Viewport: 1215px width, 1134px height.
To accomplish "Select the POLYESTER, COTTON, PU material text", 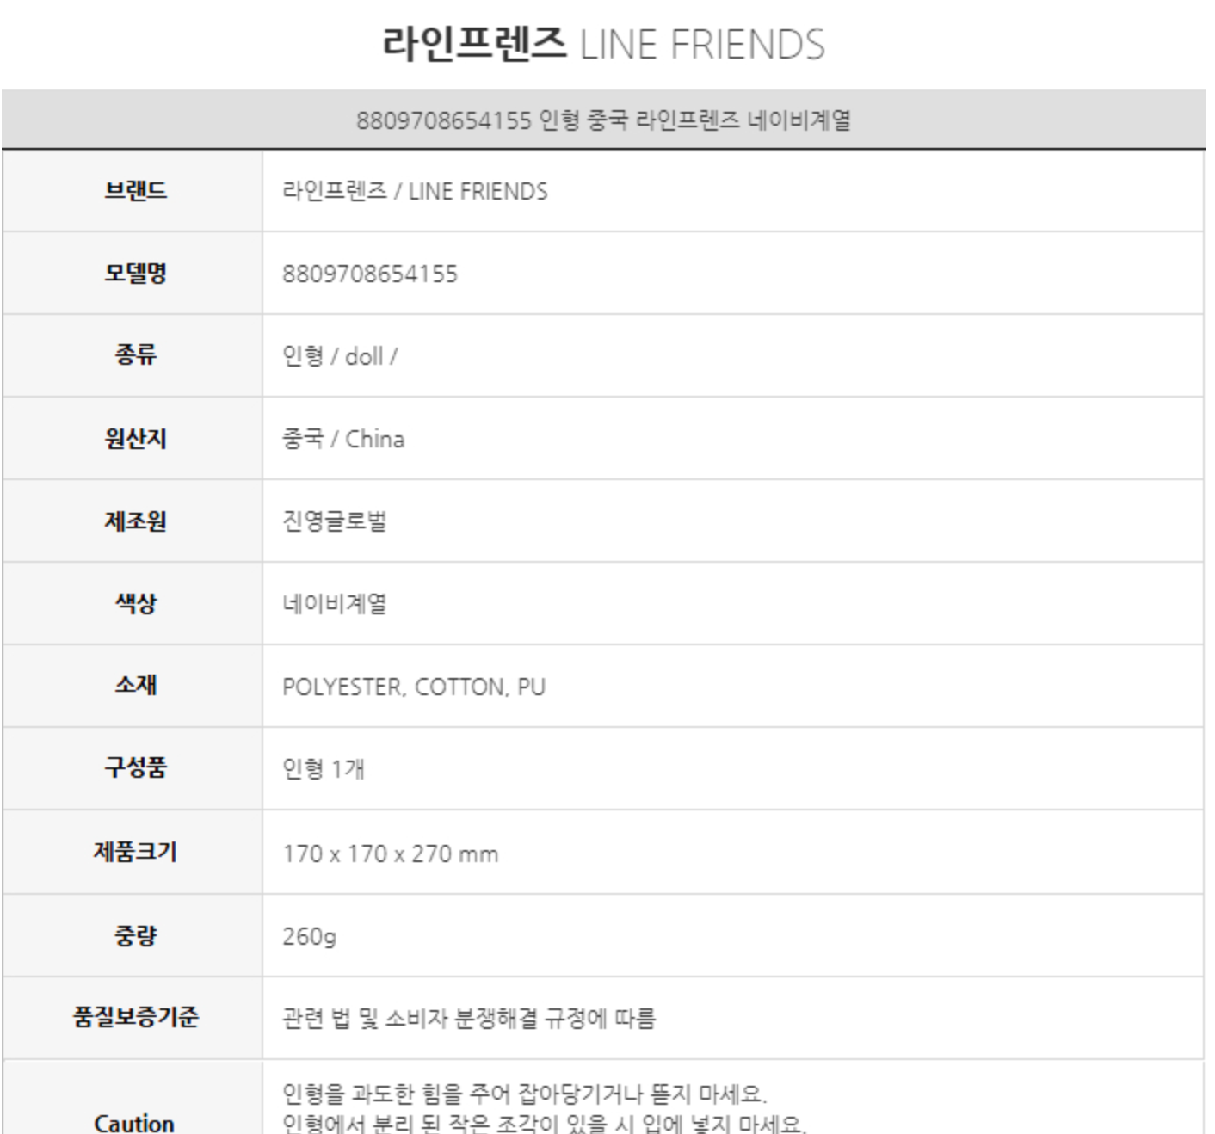I will tap(414, 687).
